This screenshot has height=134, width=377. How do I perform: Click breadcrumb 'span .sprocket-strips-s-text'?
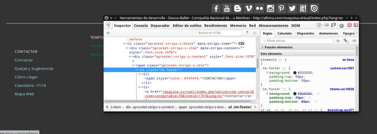201,107
